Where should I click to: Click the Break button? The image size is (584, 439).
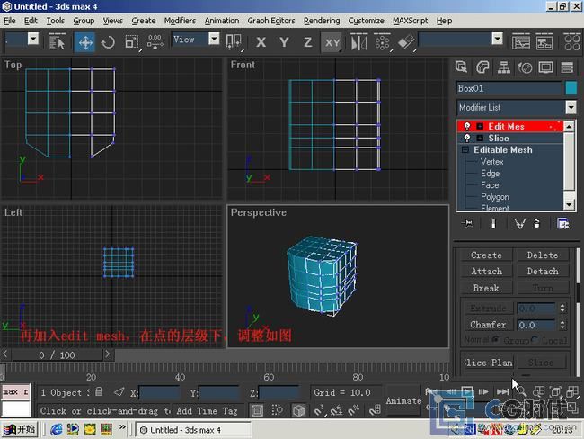pyautogui.click(x=486, y=288)
